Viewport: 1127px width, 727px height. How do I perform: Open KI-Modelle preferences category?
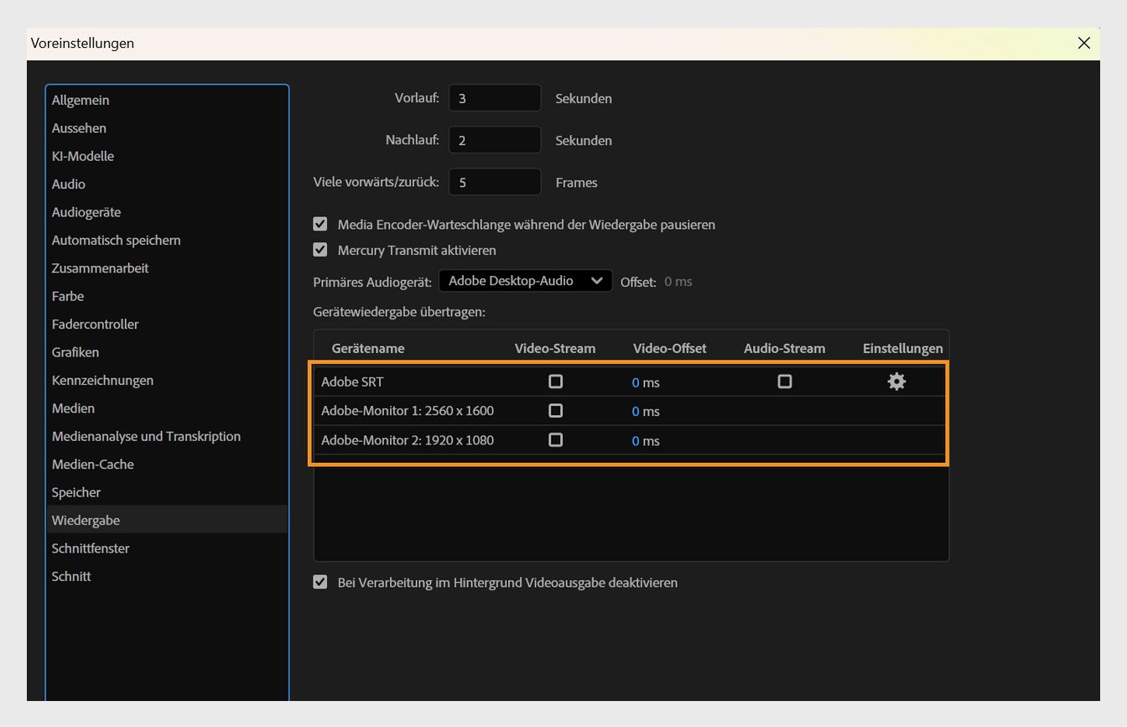[83, 156]
